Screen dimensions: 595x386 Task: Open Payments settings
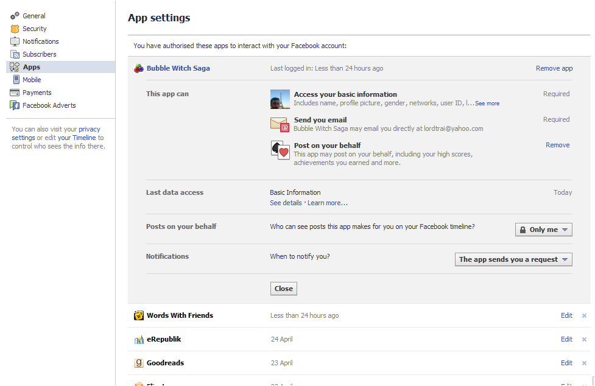37,93
